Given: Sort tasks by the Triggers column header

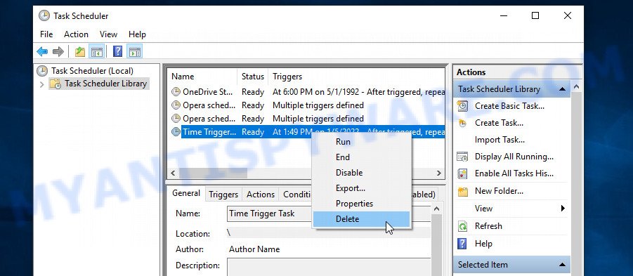Looking at the screenshot, I should [x=356, y=77].
